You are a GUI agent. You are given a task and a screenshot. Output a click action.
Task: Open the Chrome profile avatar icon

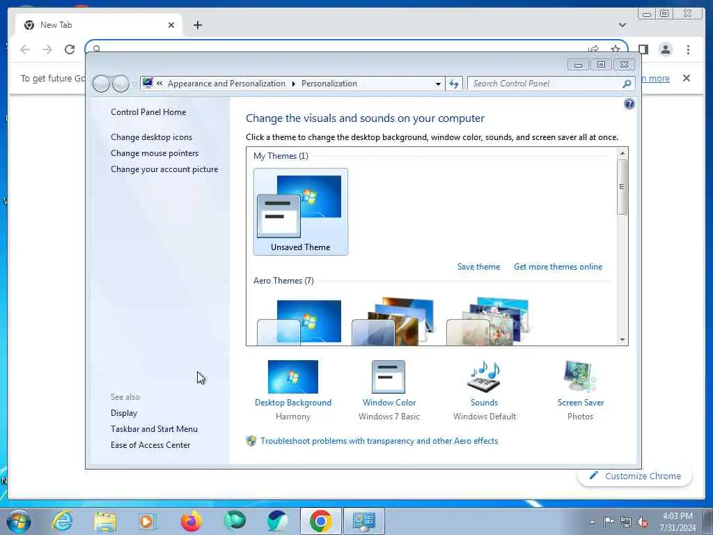pyautogui.click(x=665, y=49)
